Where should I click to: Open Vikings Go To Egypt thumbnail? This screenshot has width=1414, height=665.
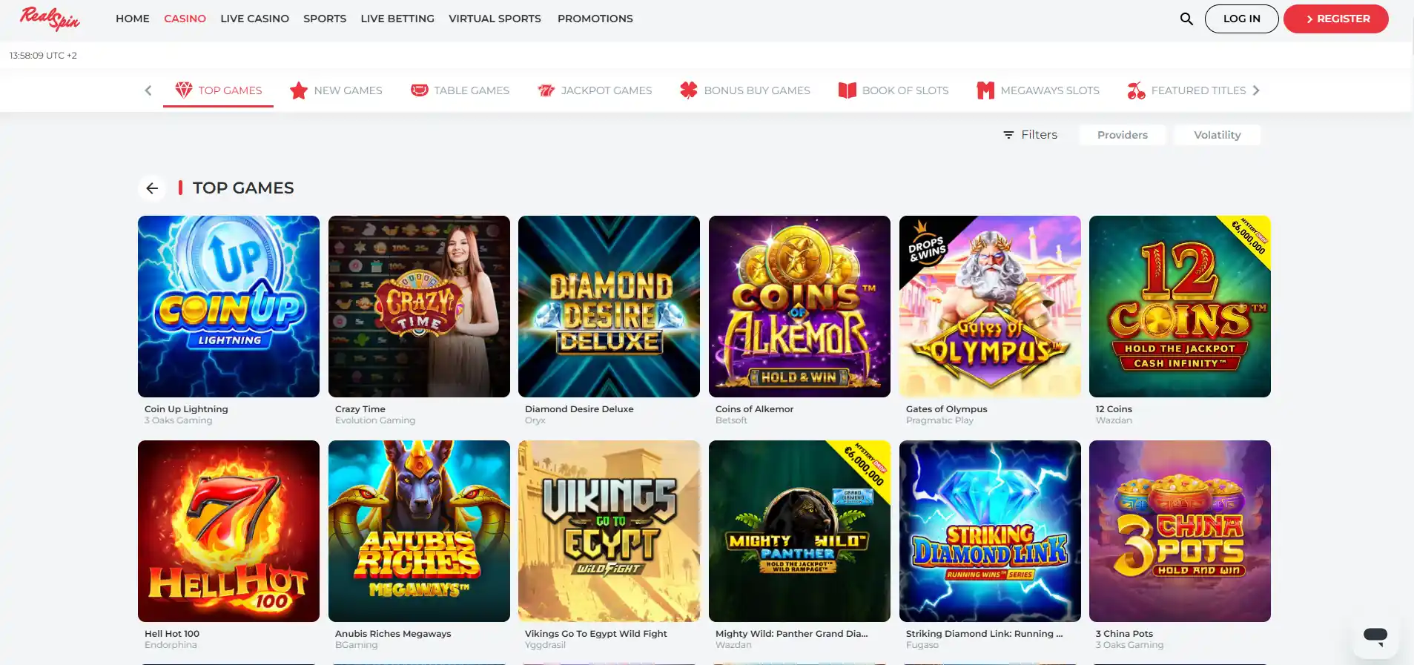coord(609,531)
